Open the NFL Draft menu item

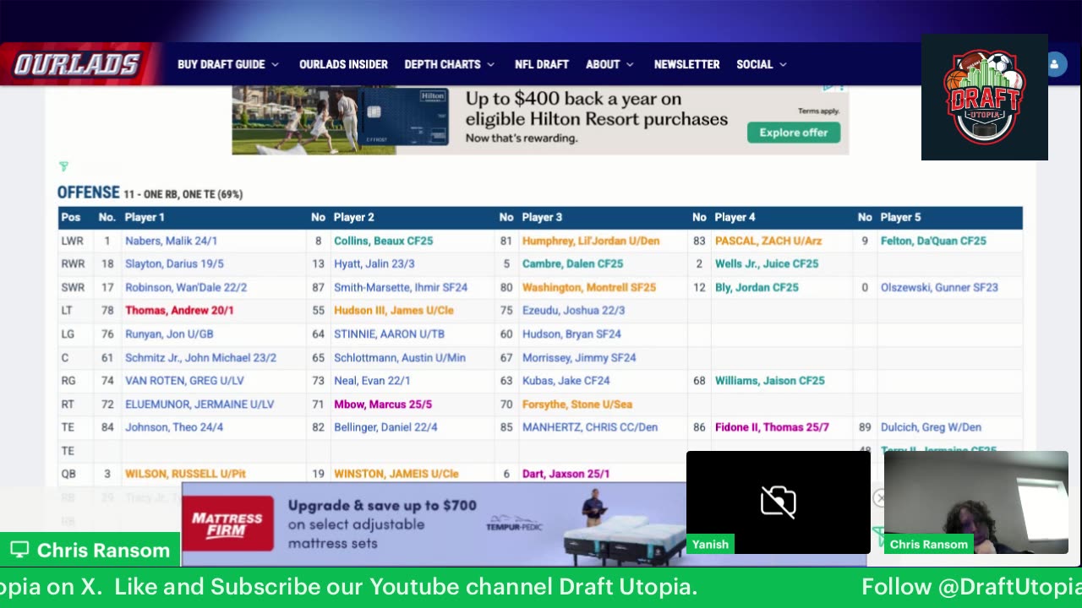pyautogui.click(x=542, y=64)
